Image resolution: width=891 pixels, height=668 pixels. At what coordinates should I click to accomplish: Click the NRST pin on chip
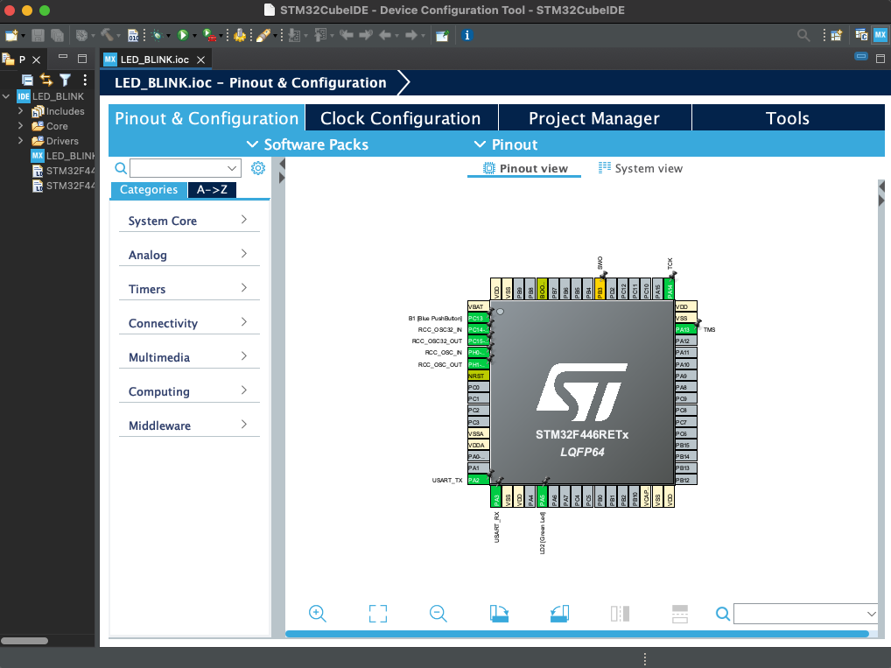(479, 376)
